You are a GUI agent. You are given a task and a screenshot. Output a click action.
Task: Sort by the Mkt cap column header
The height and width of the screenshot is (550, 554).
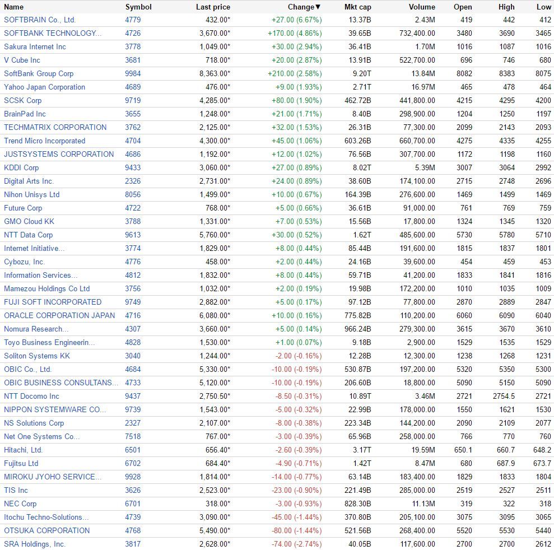(x=357, y=7)
